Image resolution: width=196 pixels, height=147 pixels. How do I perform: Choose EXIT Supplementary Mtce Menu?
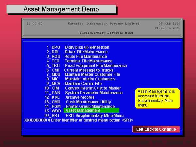tap(94, 115)
